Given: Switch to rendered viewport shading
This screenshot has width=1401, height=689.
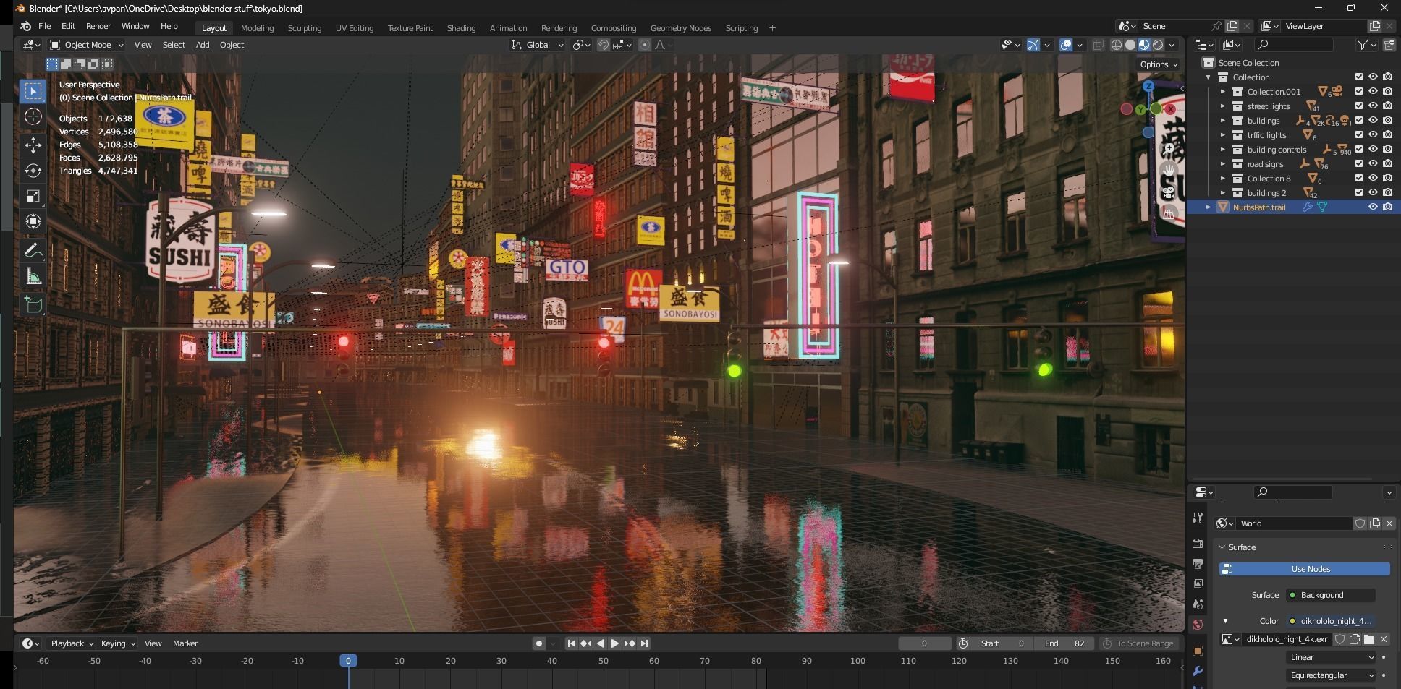Looking at the screenshot, I should coord(1158,45).
